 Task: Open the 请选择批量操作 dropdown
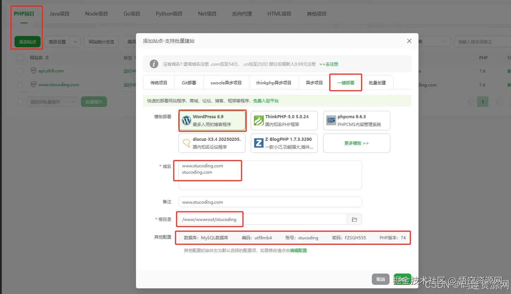coord(53,102)
